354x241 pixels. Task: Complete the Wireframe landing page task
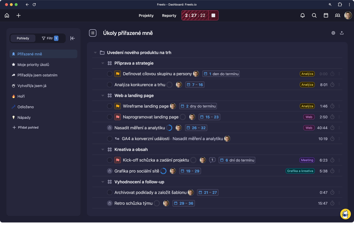110,106
